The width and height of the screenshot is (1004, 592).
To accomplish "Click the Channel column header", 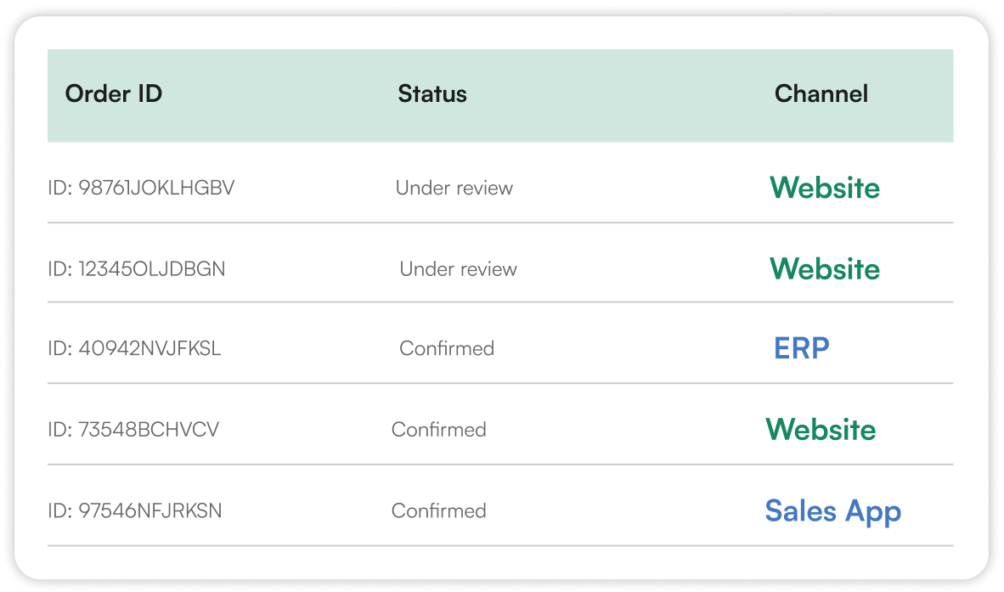I will (821, 93).
